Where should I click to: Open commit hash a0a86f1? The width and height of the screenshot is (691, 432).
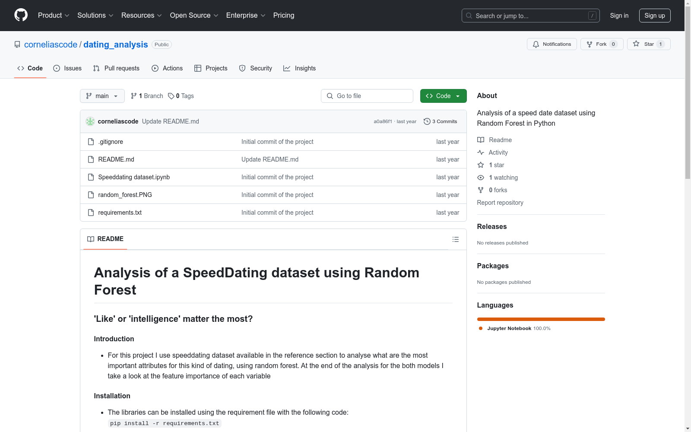383,121
